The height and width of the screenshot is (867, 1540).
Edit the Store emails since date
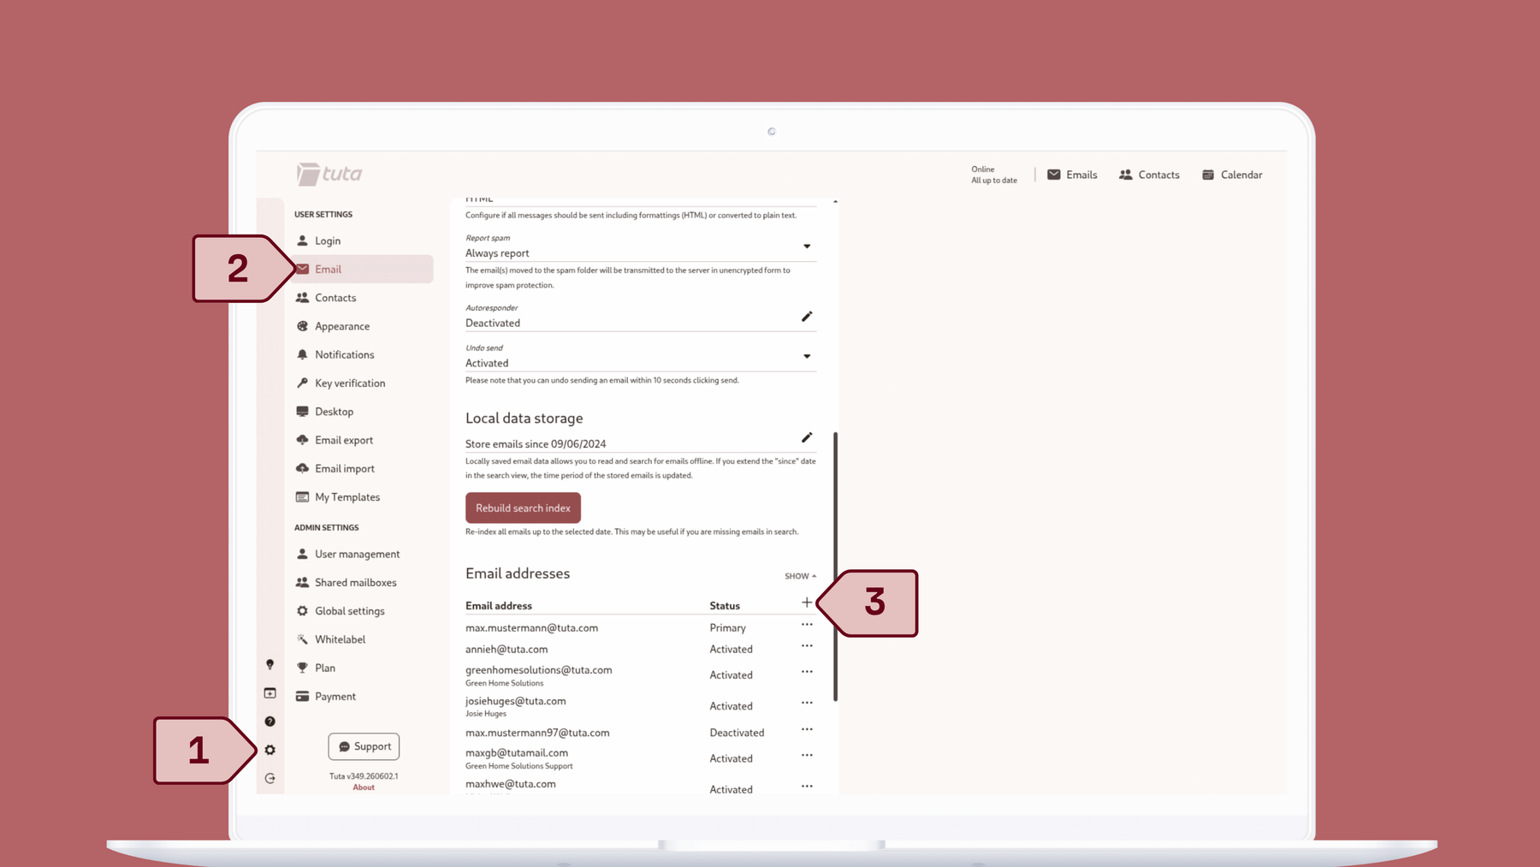point(807,437)
